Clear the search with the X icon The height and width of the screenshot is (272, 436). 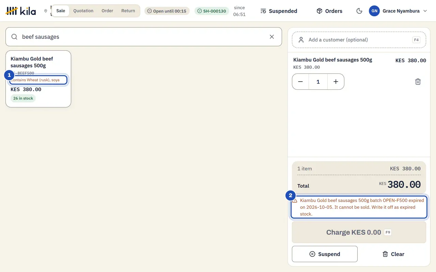pyautogui.click(x=272, y=37)
